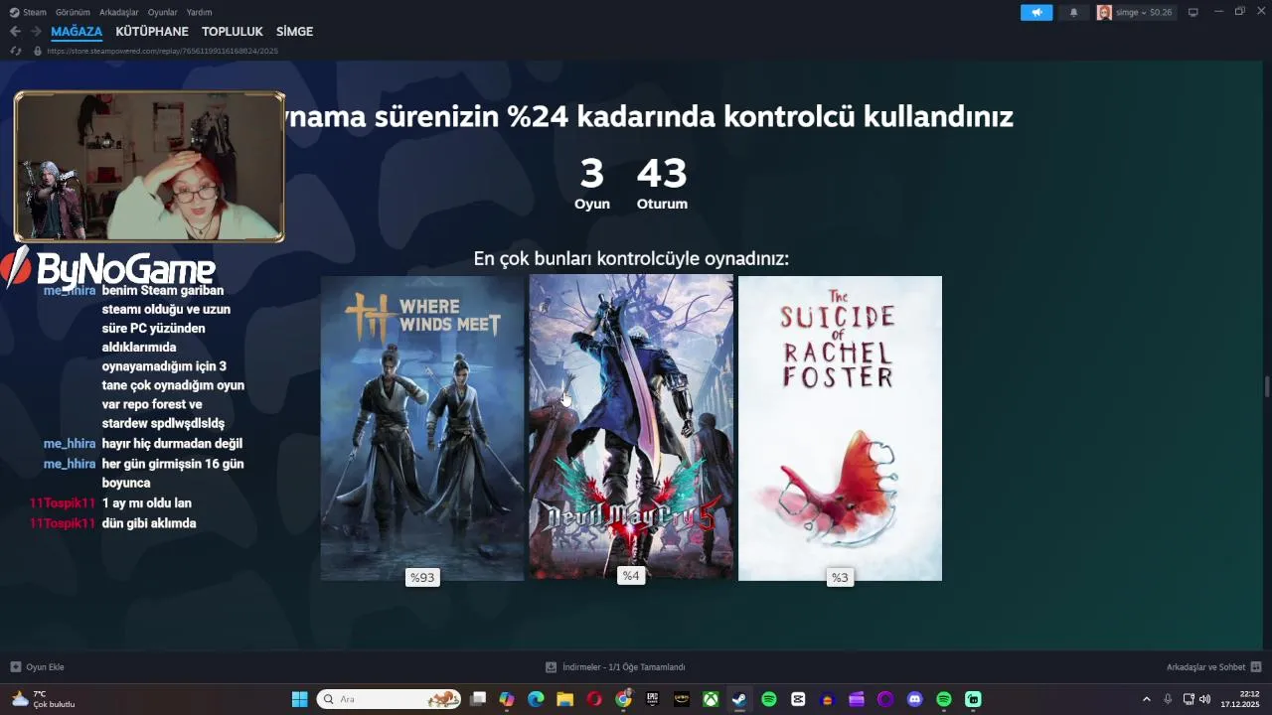Open Task View in taskbar
Image resolution: width=1272 pixels, height=715 pixels.
pyautogui.click(x=478, y=699)
